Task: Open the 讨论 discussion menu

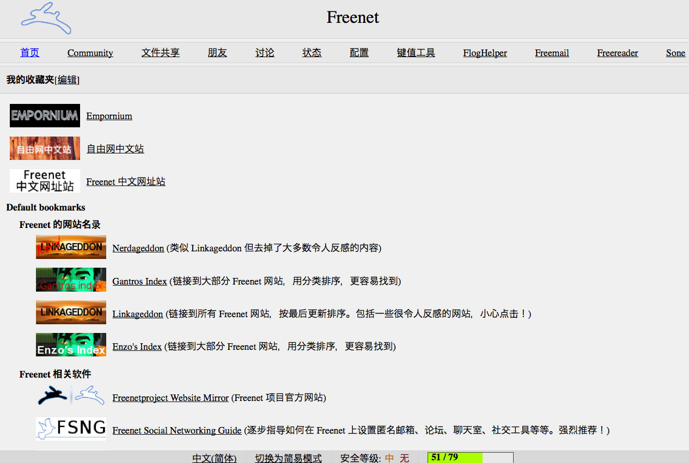Action: [265, 53]
